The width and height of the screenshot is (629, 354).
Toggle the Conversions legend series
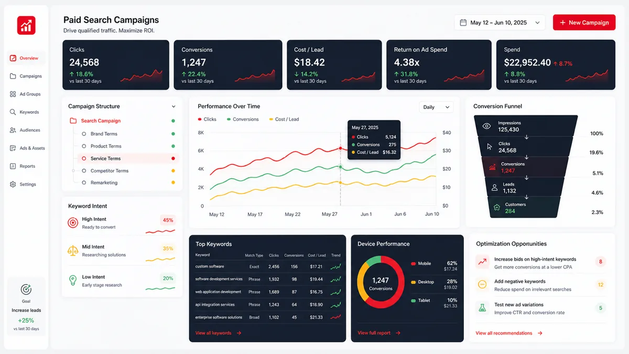(243, 119)
